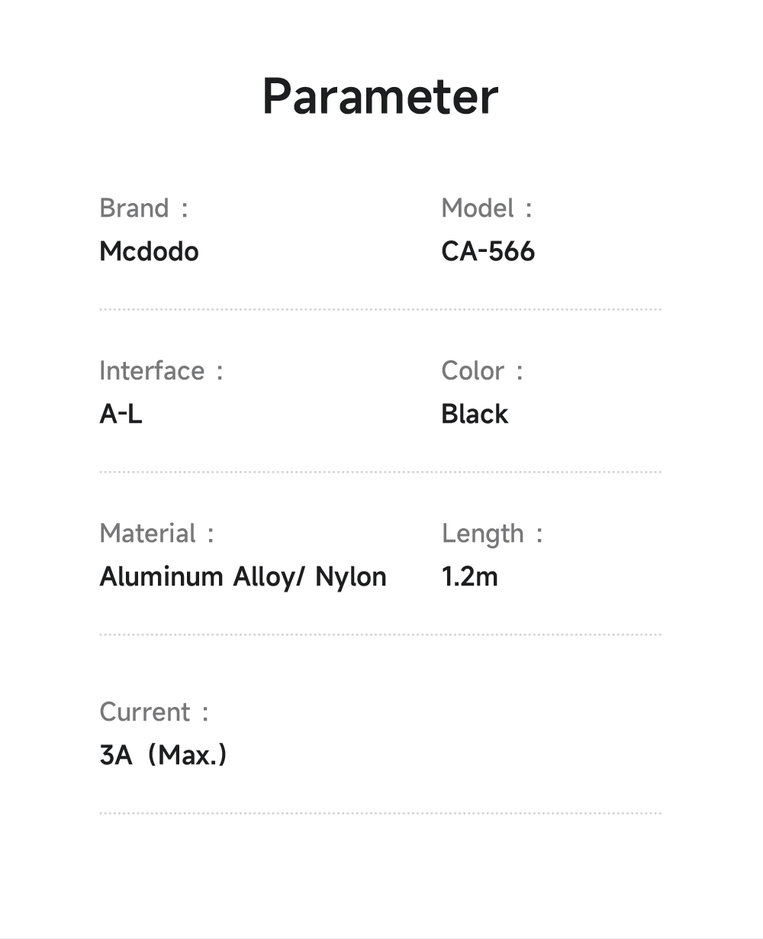The height and width of the screenshot is (939, 763).
Task: Click the Parameter heading
Action: coord(380,97)
